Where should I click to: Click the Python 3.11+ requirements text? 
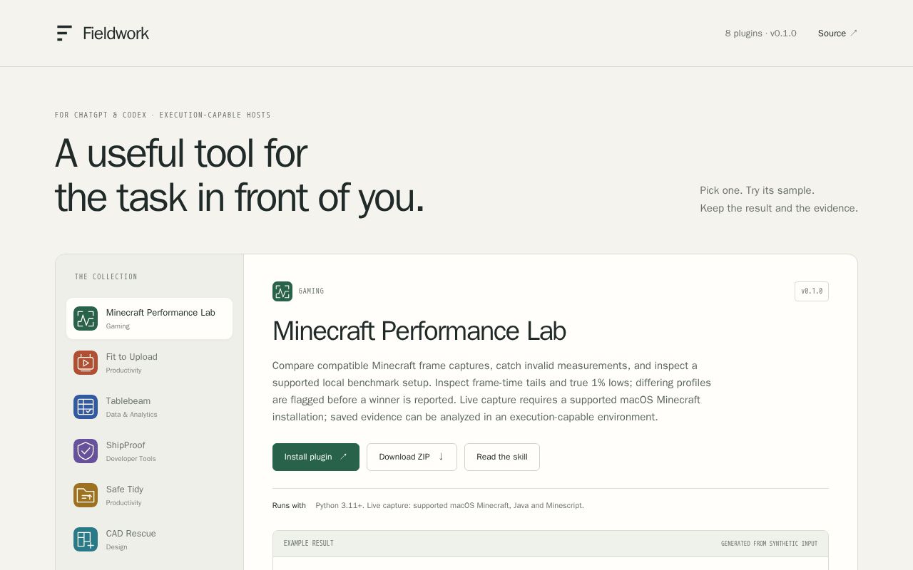[449, 505]
